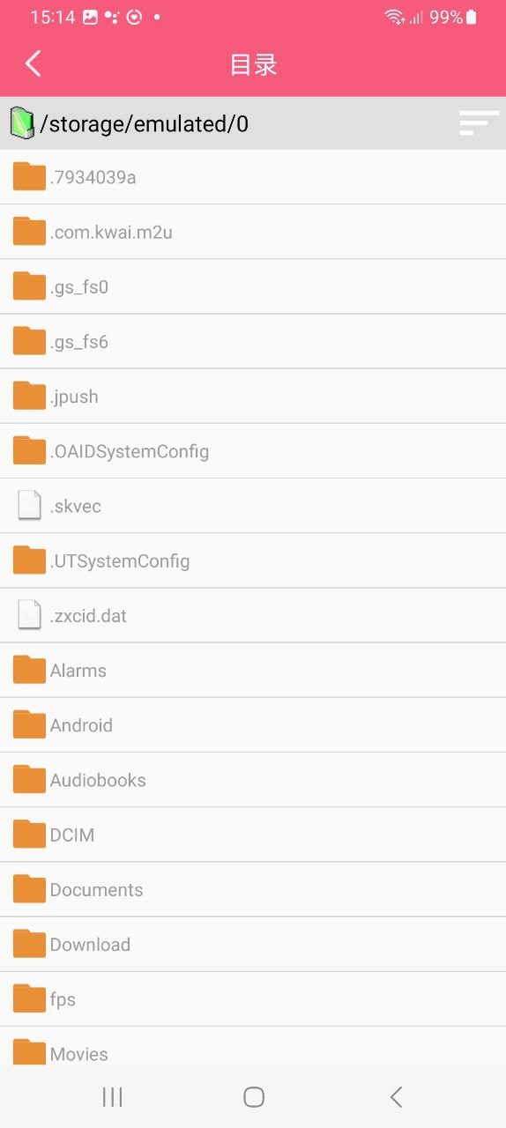Select the .zxcid.dat file icon
506x1128 pixels.
click(30, 615)
